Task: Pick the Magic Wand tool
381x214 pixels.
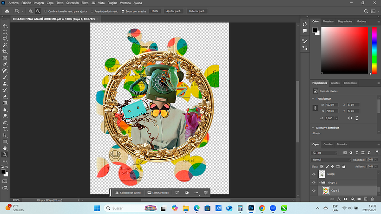Action: 5,45
